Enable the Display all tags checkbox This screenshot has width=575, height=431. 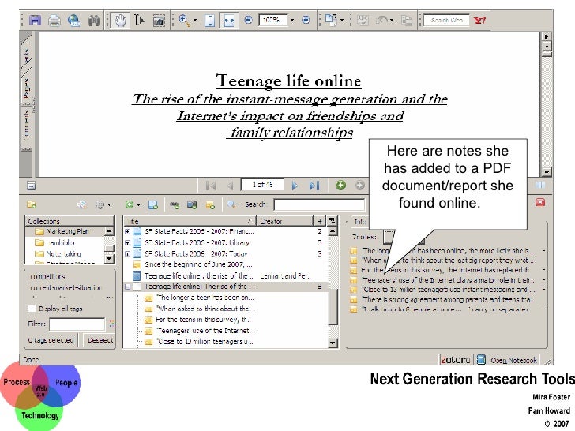coord(32,309)
